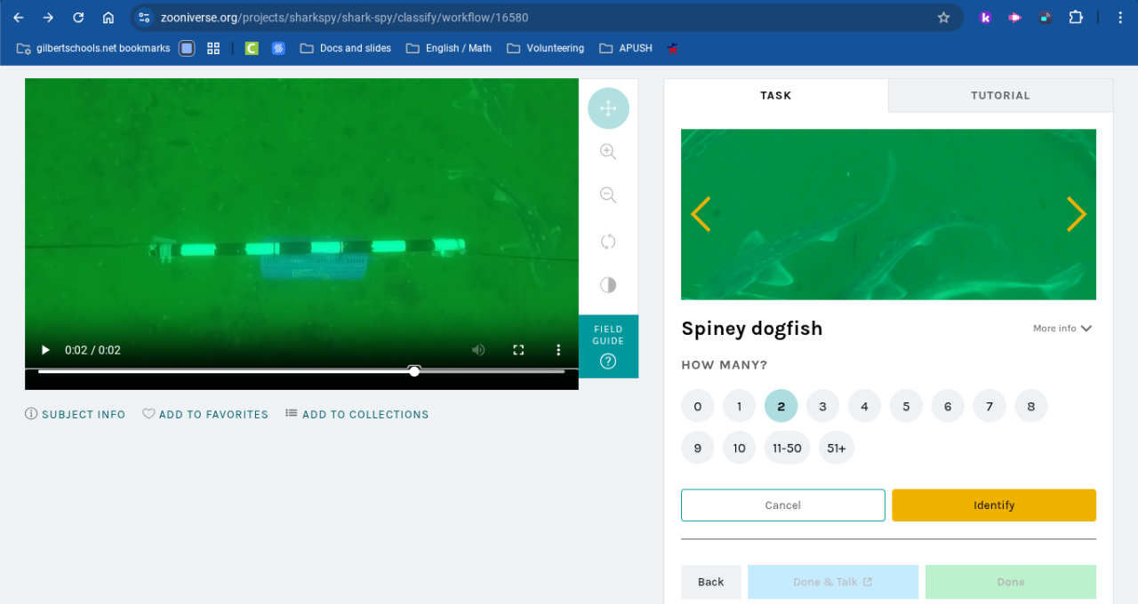Select 8 for how many
Image resolution: width=1138 pixels, height=604 pixels.
click(x=1031, y=406)
